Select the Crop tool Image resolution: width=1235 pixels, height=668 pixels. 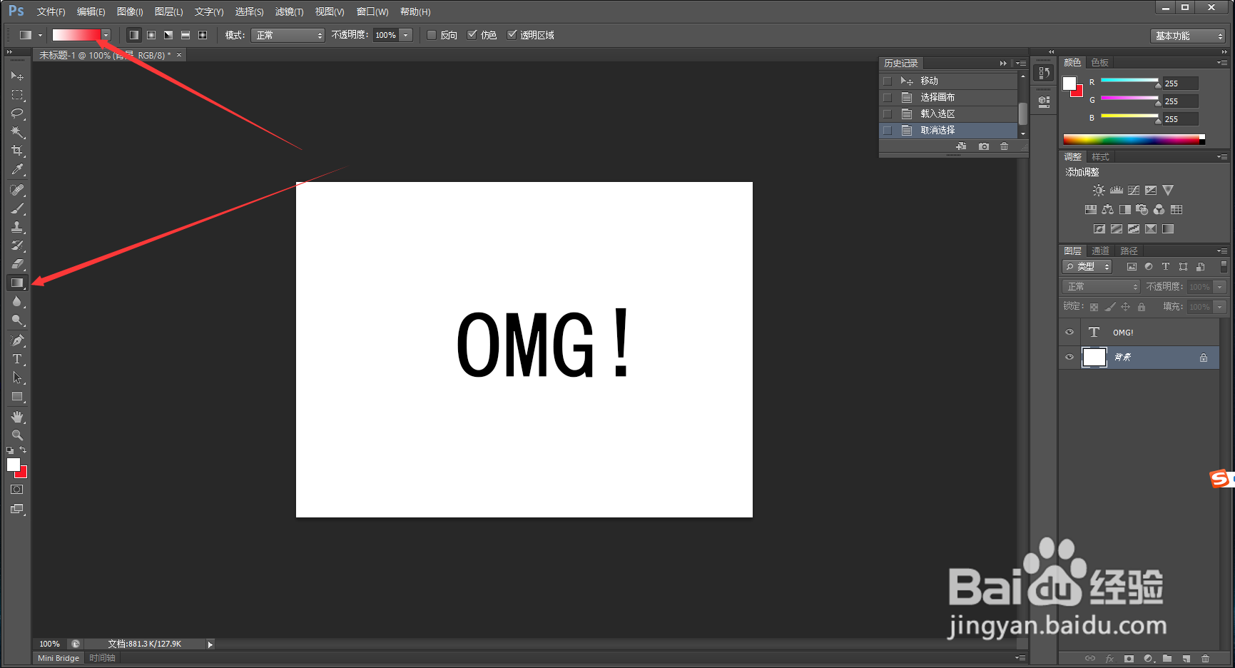coord(17,151)
